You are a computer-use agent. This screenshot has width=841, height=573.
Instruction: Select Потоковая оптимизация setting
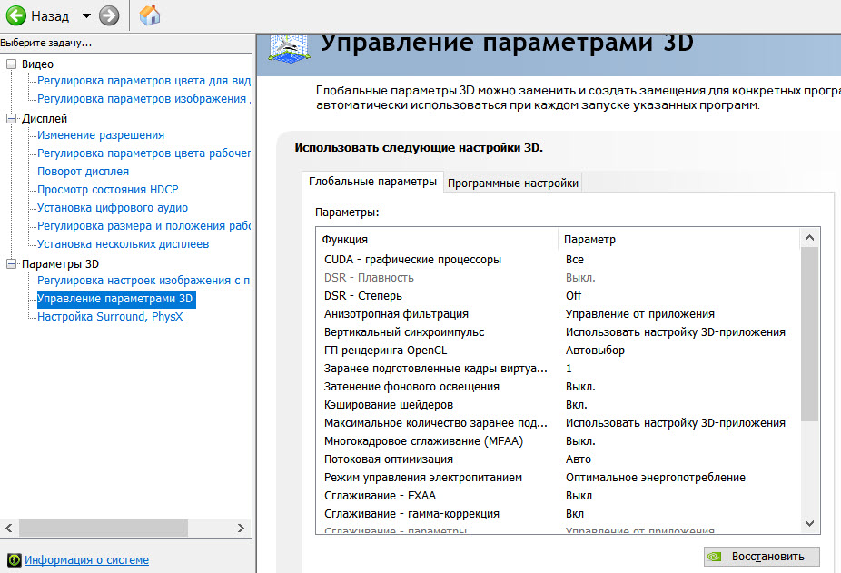tap(559, 459)
